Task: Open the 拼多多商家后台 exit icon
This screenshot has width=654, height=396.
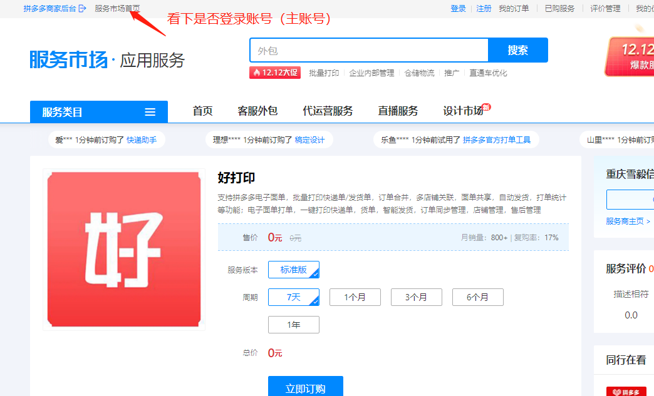Action: (x=82, y=8)
